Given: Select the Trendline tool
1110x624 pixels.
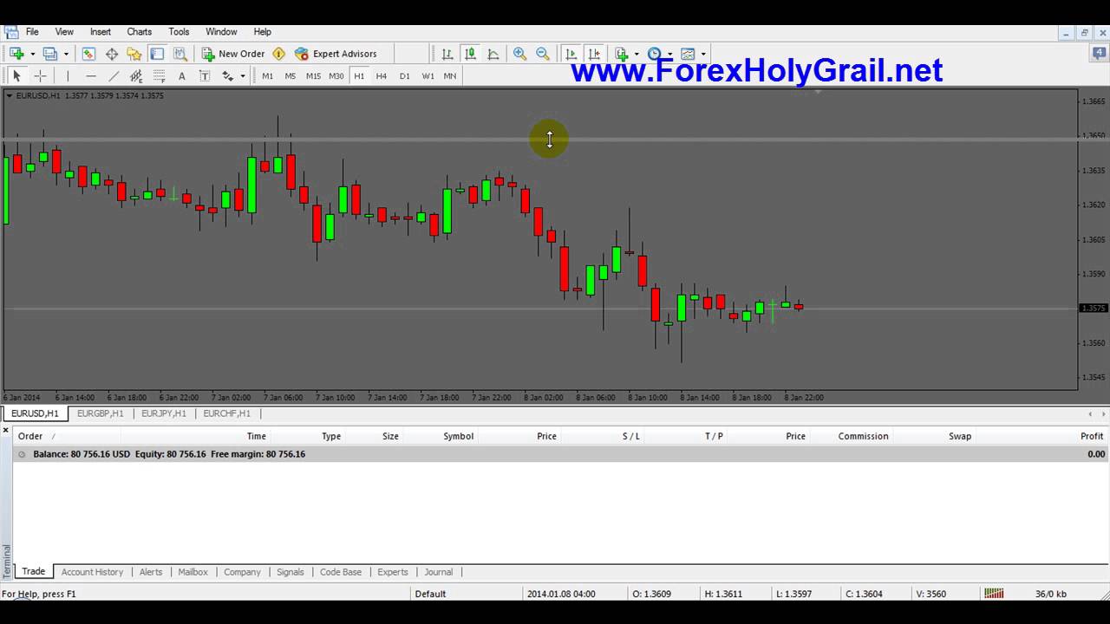Looking at the screenshot, I should 113,76.
